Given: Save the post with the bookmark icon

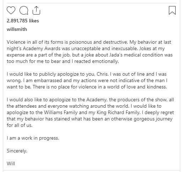Looking at the screenshot, I should click(x=172, y=10).
